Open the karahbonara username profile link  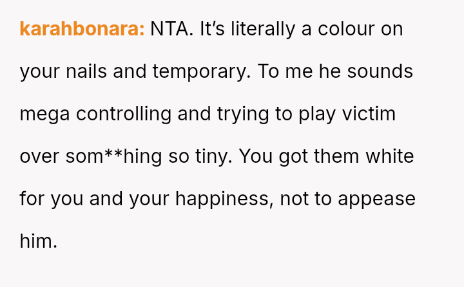tap(82, 29)
